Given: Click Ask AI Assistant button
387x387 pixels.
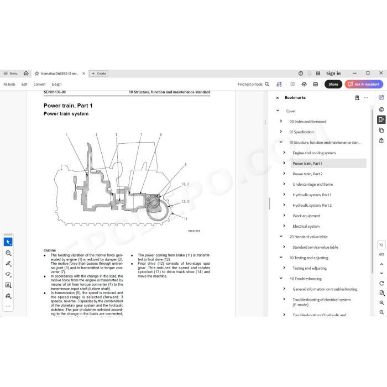Looking at the screenshot, I should coord(364,84).
